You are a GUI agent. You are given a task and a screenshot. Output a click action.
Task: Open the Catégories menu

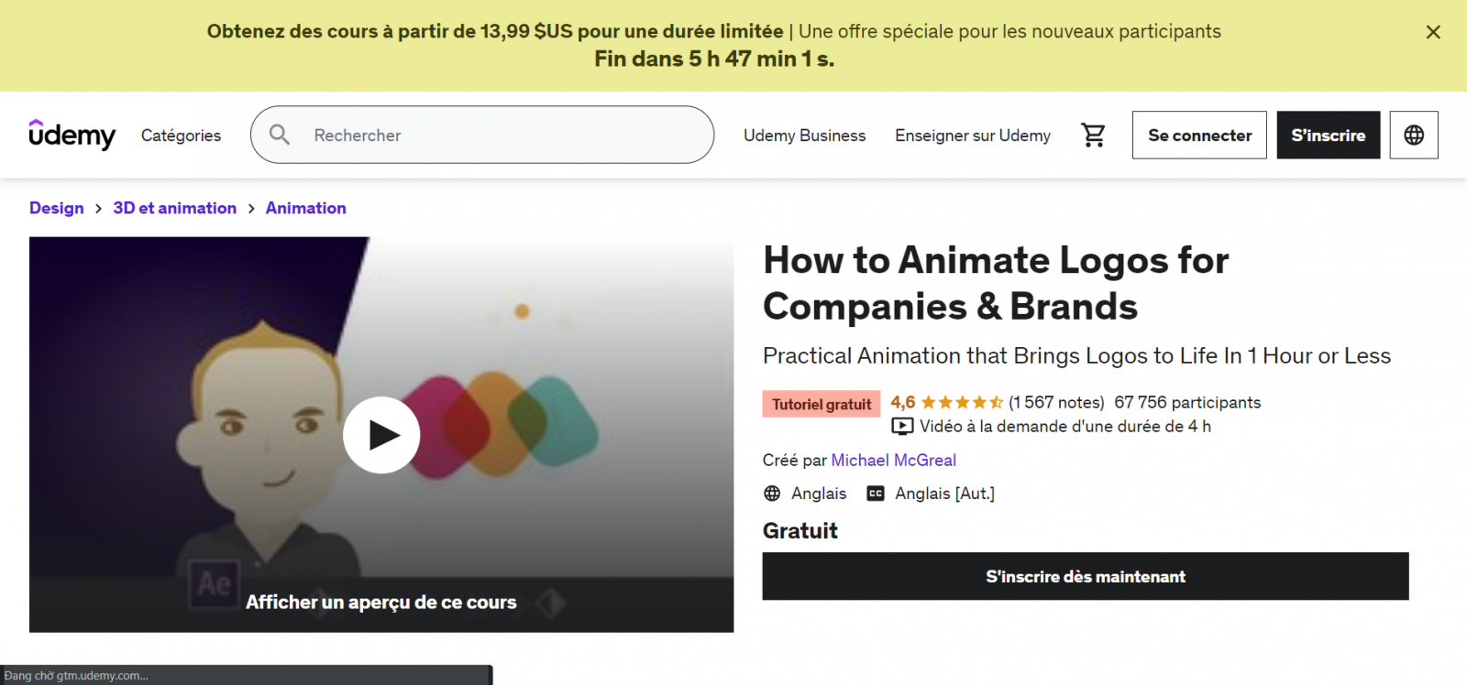click(x=181, y=136)
